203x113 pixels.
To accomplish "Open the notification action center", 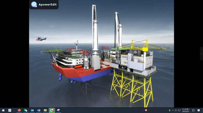I will (x=199, y=110).
